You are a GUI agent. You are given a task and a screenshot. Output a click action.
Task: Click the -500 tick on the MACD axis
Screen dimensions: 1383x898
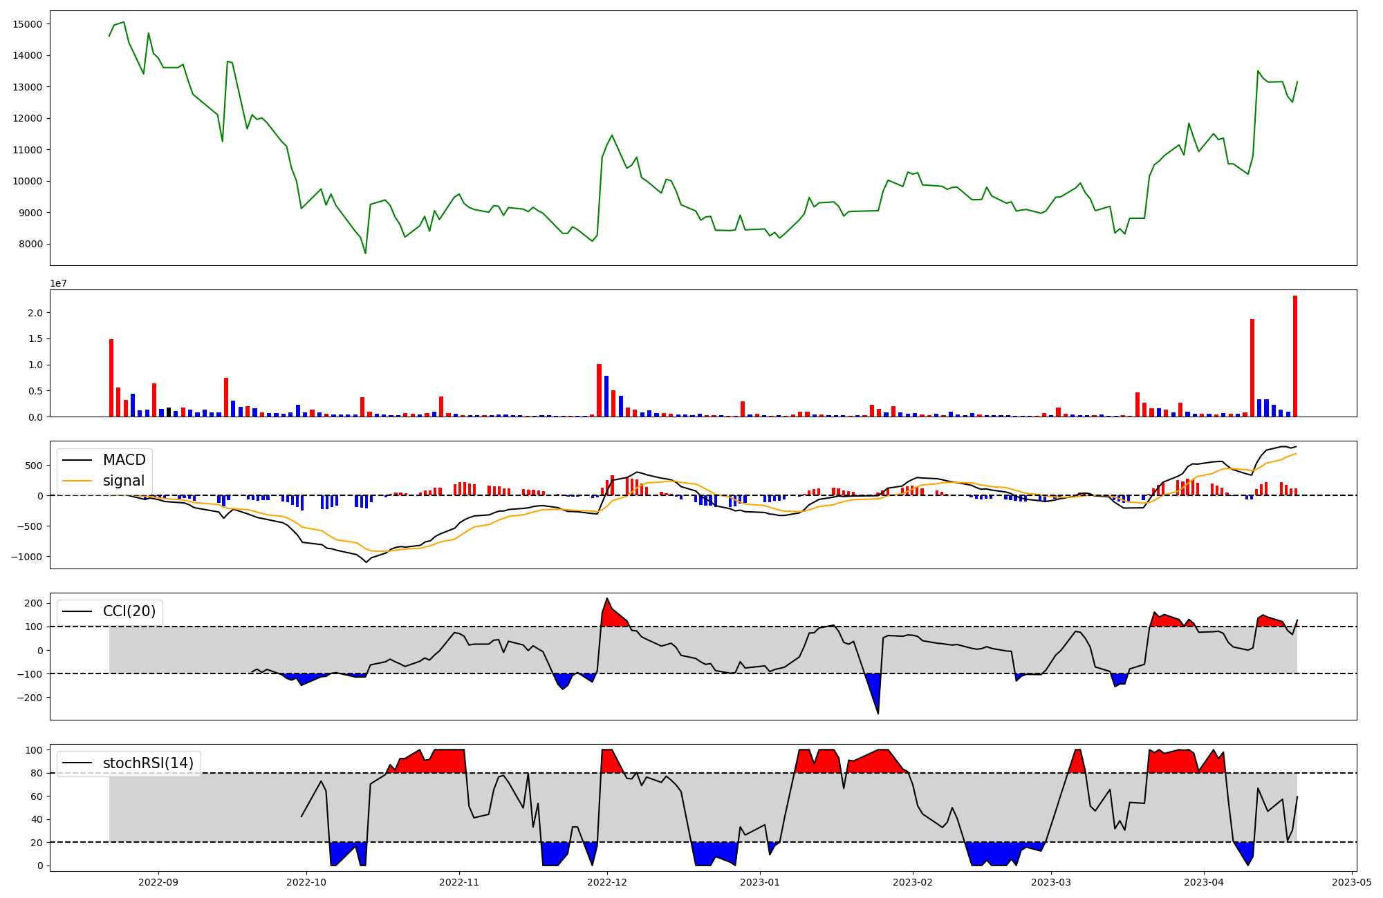pos(29,526)
